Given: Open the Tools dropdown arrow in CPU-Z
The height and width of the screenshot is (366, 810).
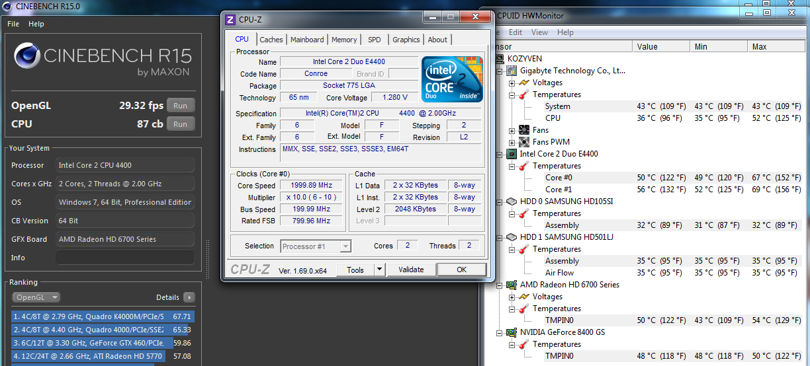Looking at the screenshot, I should pyautogui.click(x=379, y=270).
